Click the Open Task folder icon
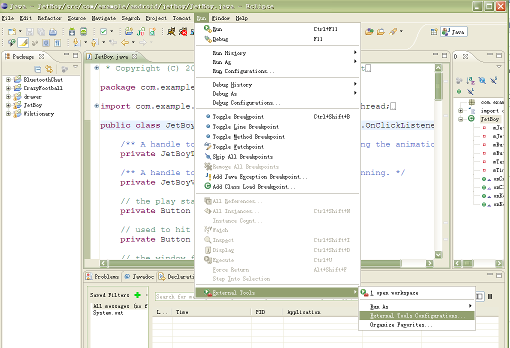 tap(380, 31)
